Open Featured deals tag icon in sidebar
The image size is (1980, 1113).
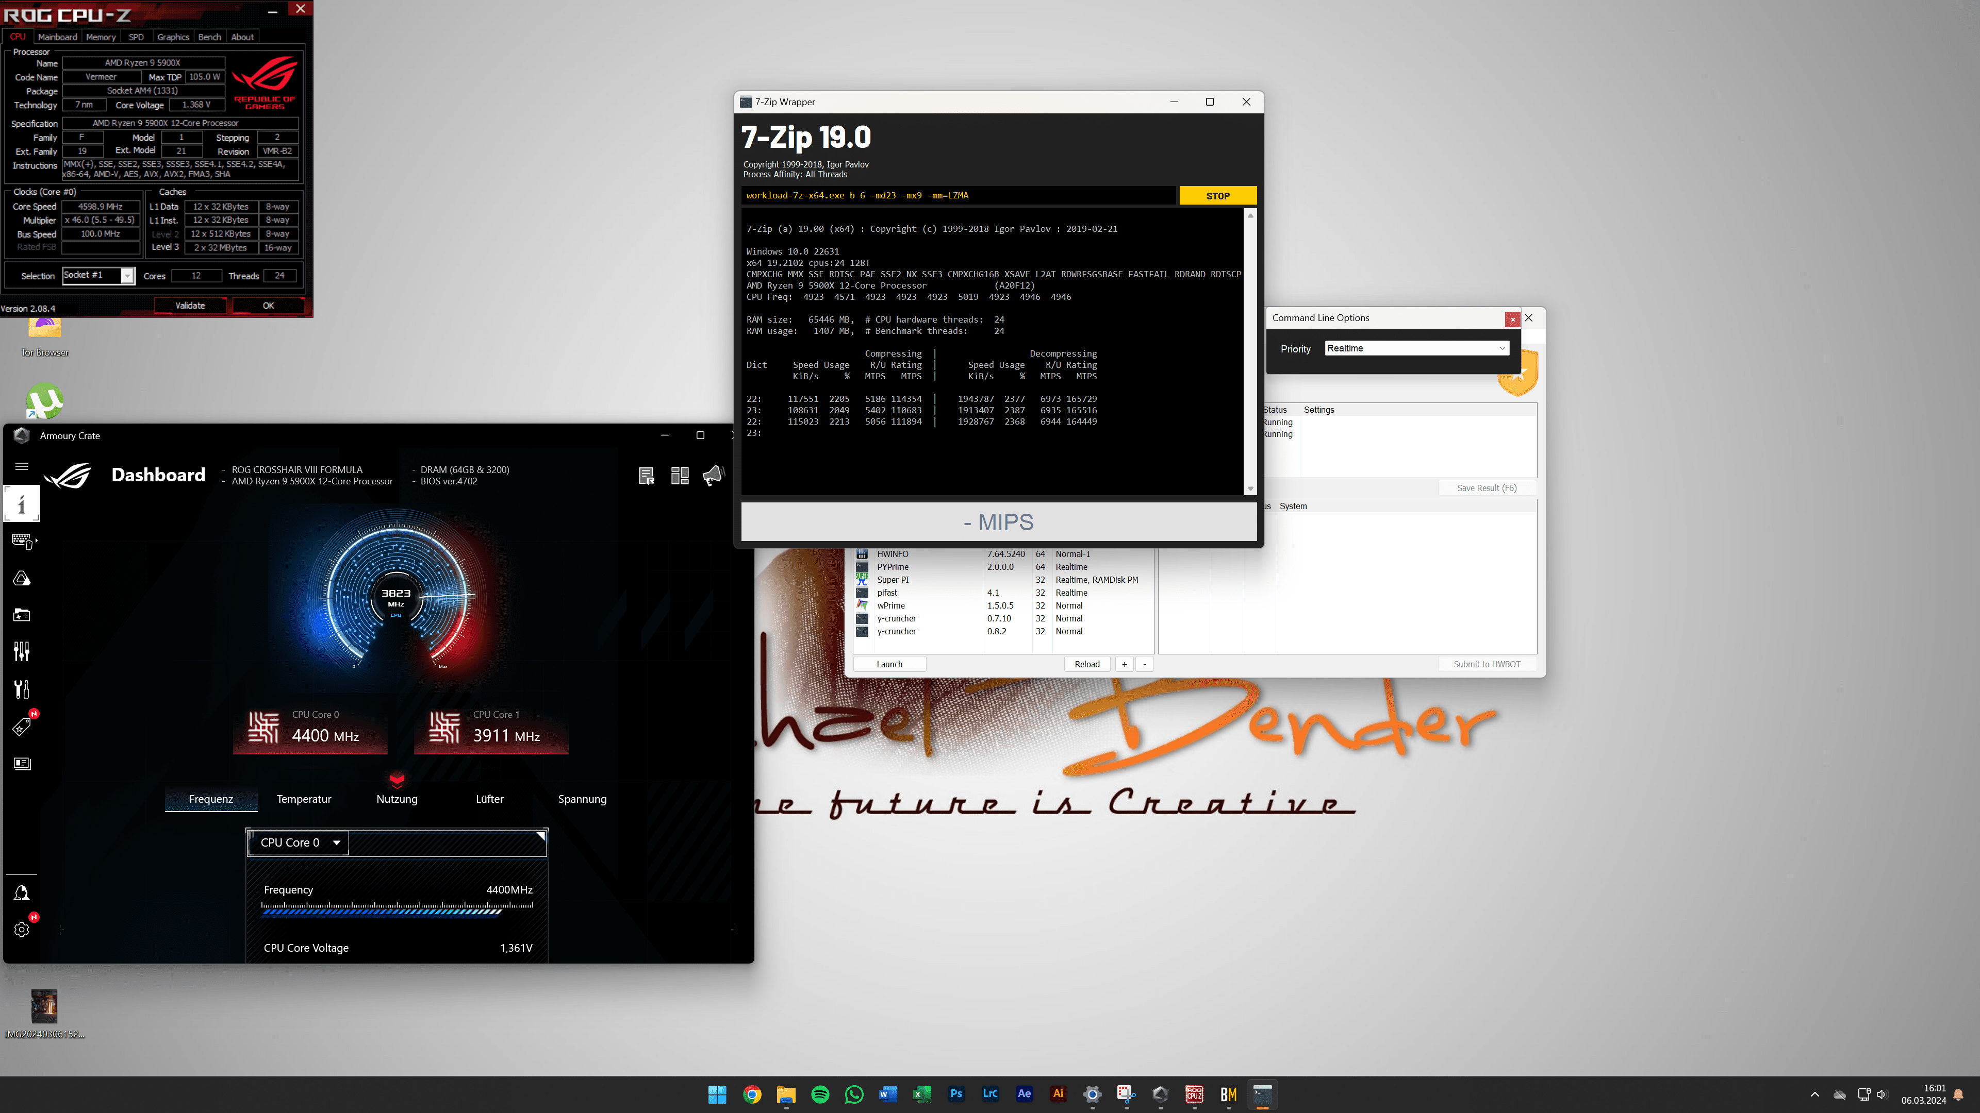click(x=22, y=726)
